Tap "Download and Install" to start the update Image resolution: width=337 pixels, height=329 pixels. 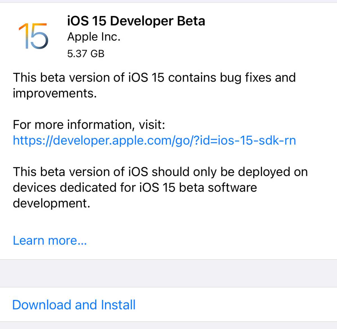74,305
